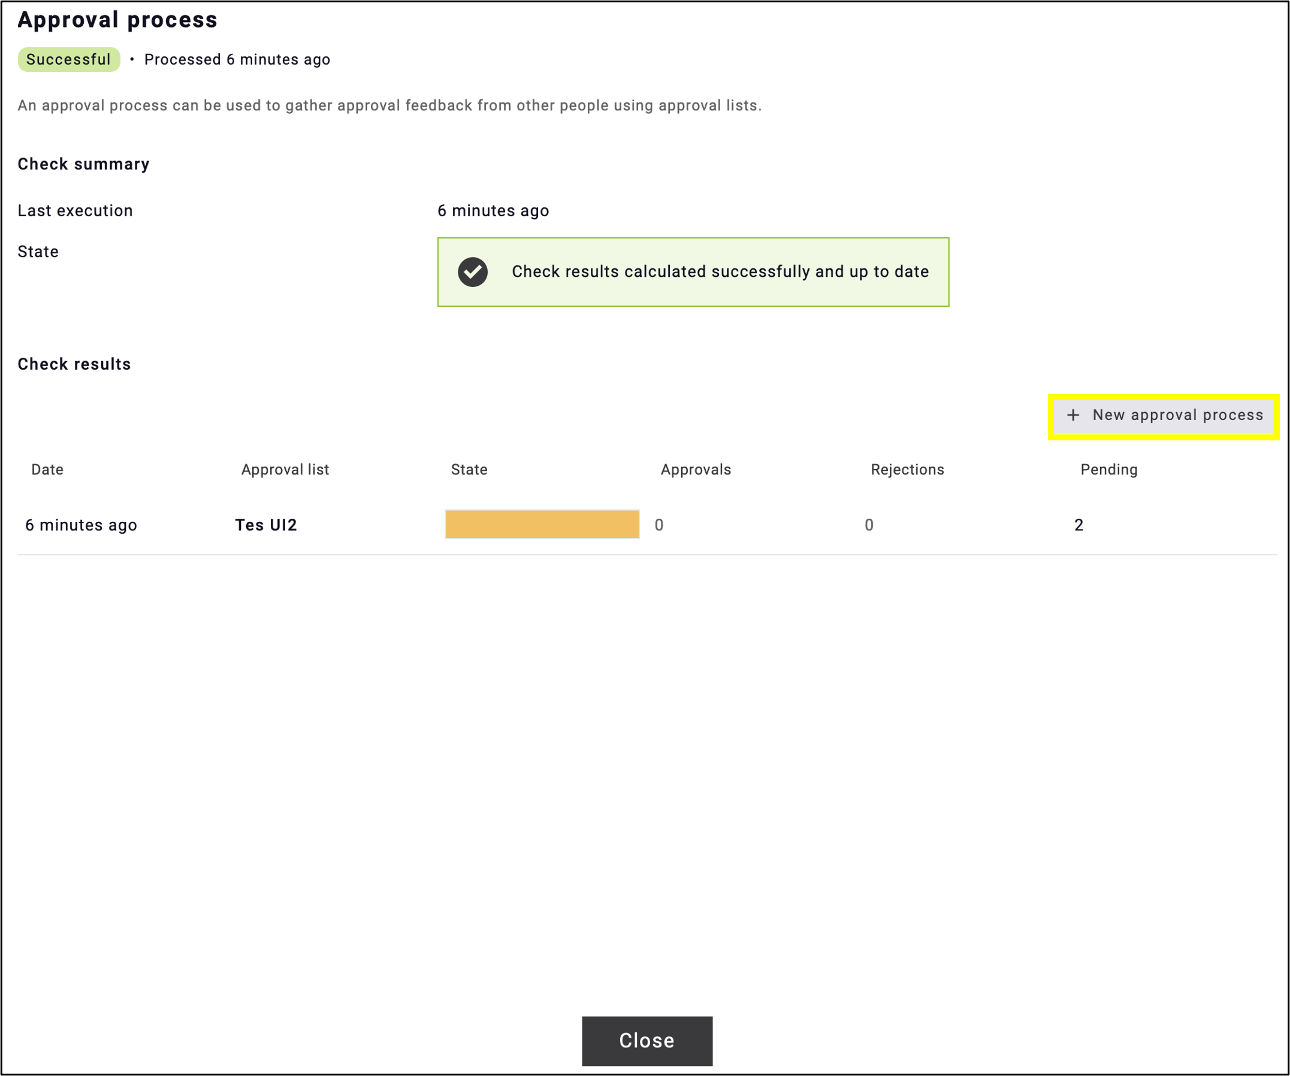Image resolution: width=1290 pixels, height=1076 pixels.
Task: Click the Rejections count value 0
Action: [x=869, y=525]
